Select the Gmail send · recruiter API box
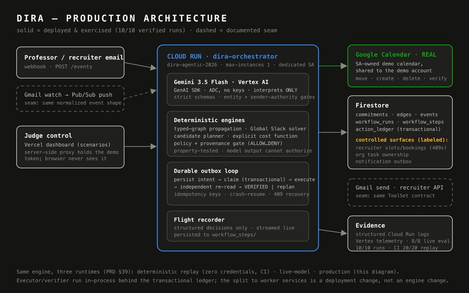 (x=400, y=192)
